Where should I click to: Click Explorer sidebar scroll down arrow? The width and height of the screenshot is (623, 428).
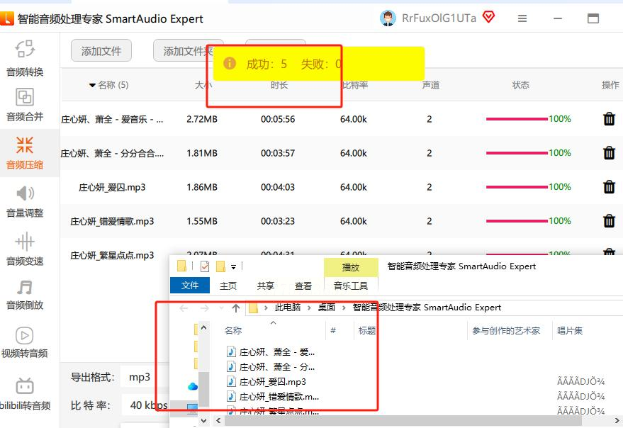(x=204, y=420)
